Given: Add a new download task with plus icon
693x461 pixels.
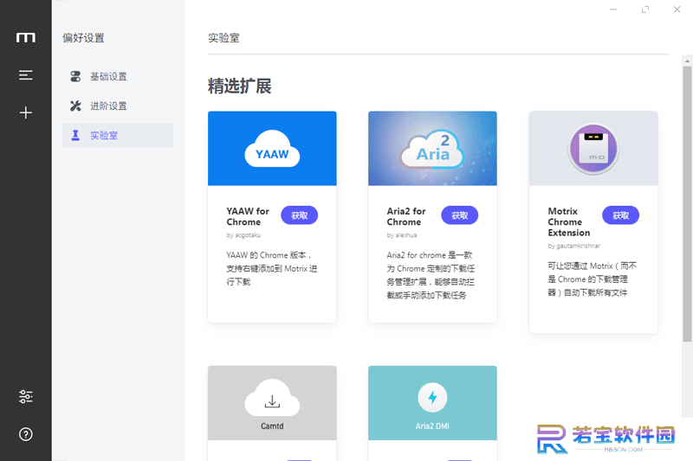Looking at the screenshot, I should coord(26,112).
